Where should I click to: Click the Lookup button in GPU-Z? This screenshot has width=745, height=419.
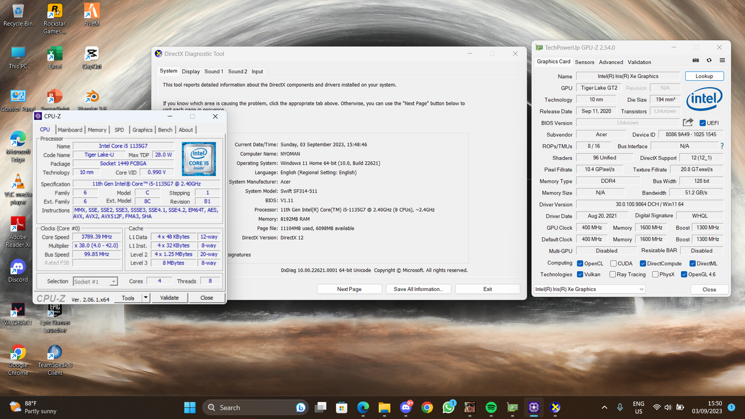(704, 76)
